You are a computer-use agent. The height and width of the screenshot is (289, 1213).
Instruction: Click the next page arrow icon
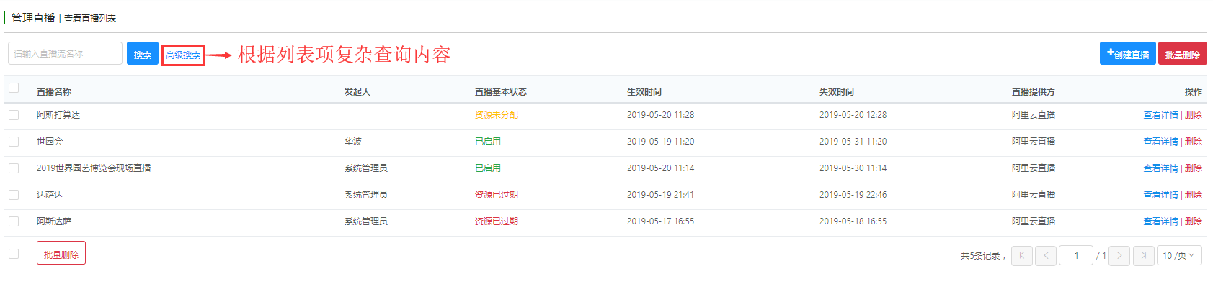[x=1119, y=256]
